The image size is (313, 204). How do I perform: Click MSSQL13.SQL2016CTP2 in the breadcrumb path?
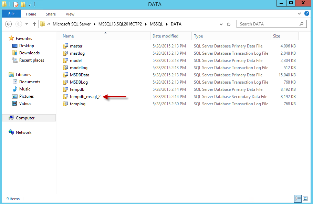[120, 24]
